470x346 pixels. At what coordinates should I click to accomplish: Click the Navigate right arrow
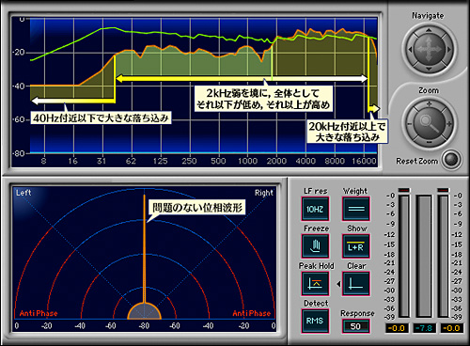[448, 49]
